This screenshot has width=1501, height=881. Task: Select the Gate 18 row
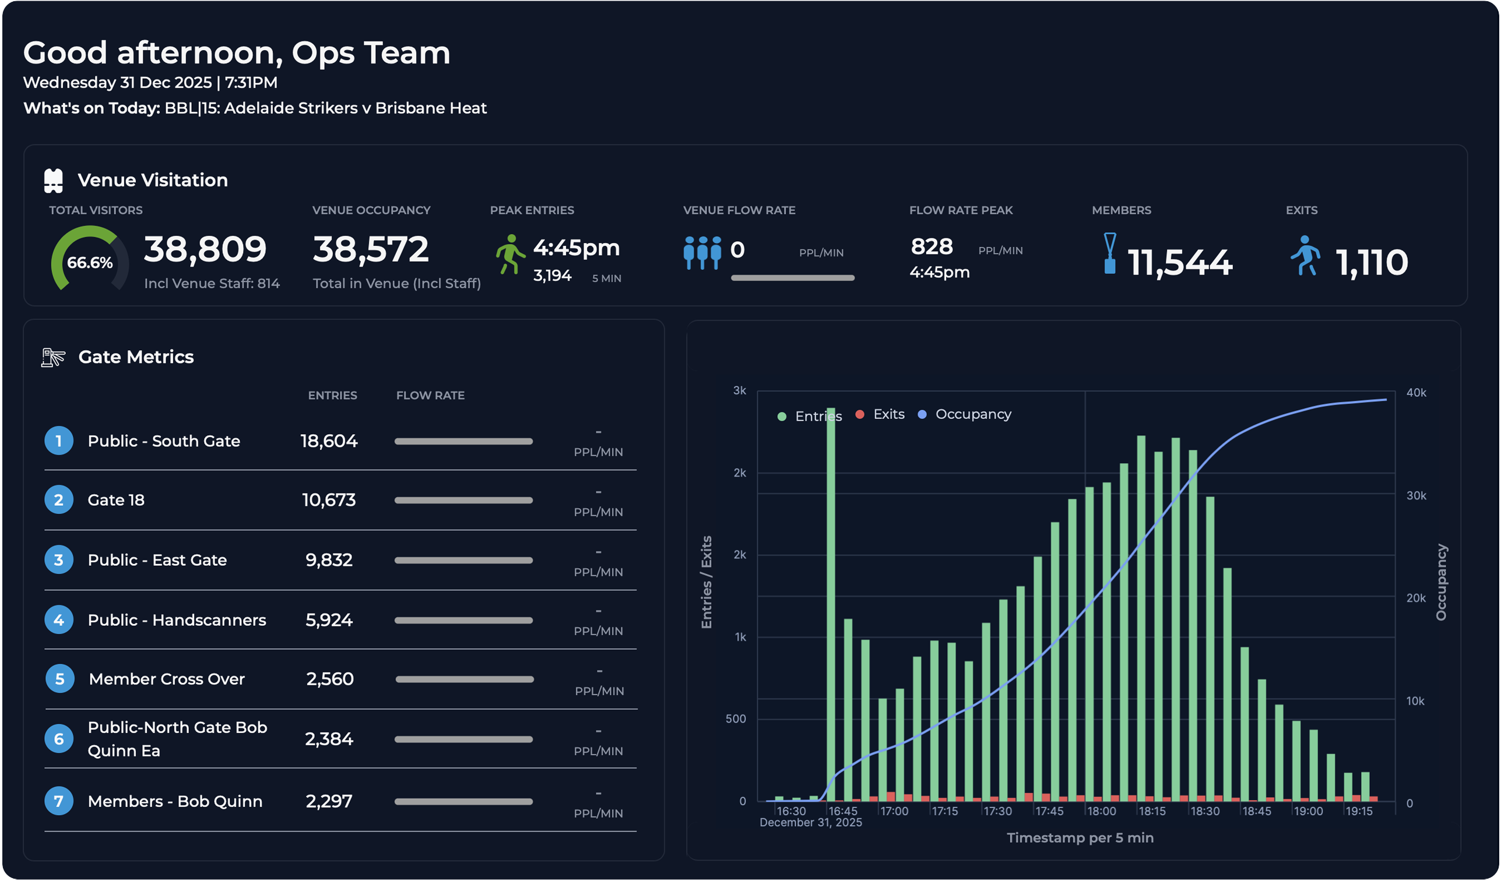tap(116, 500)
